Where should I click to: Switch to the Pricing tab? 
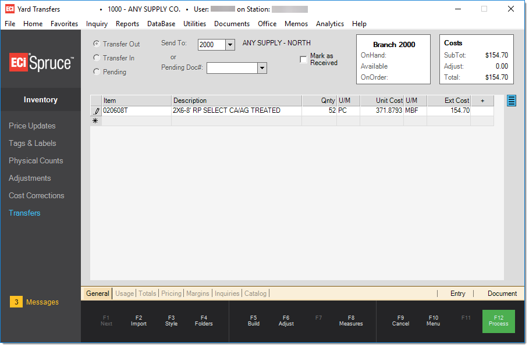tap(172, 295)
